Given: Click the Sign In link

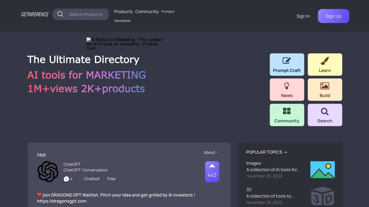Looking at the screenshot, I should coord(303,16).
